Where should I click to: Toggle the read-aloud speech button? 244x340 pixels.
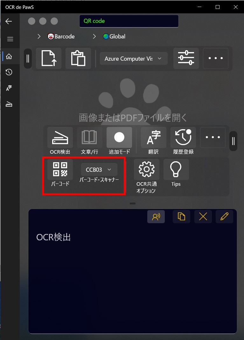tap(156, 217)
